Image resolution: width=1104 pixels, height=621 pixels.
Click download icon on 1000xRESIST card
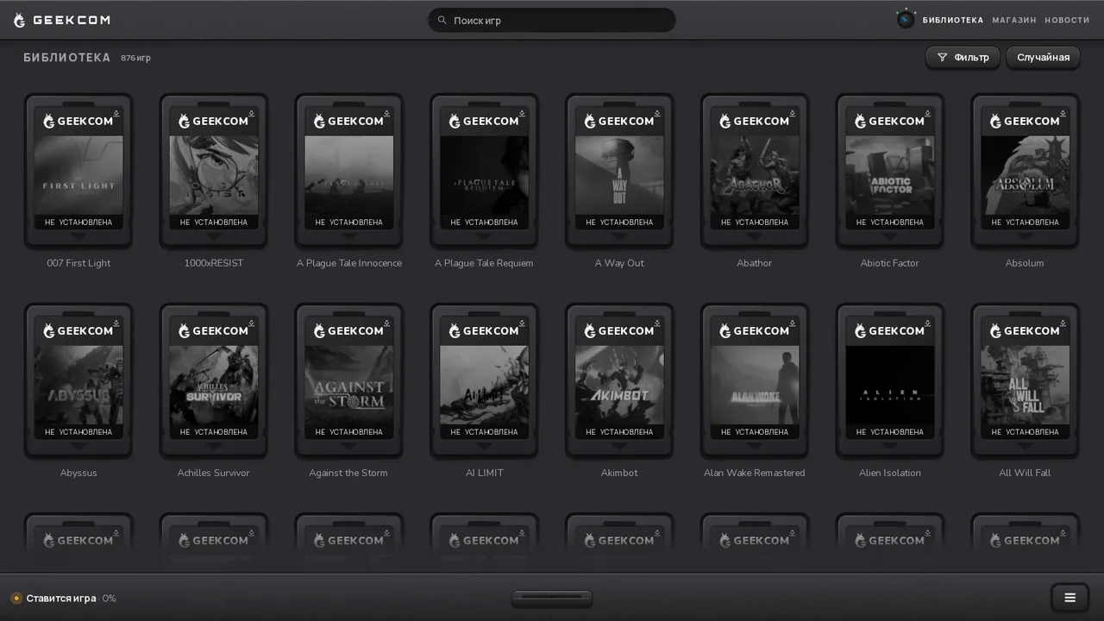[x=252, y=113]
